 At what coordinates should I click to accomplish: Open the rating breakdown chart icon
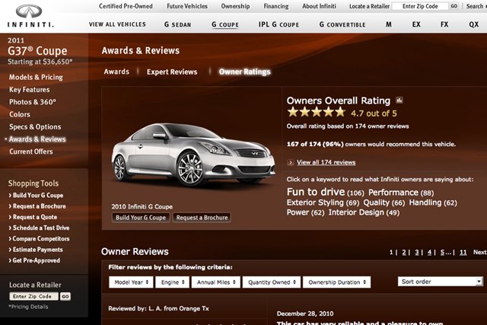(399, 100)
